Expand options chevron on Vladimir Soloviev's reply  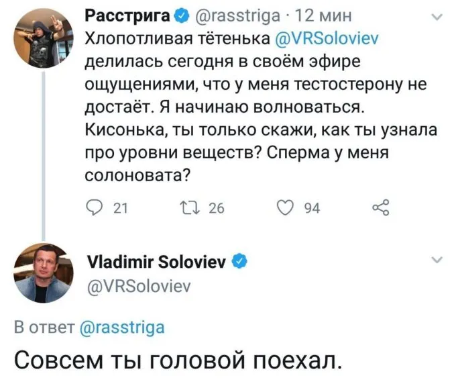[x=437, y=260]
